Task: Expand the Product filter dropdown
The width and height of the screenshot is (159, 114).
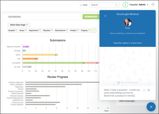Action: pos(74,30)
